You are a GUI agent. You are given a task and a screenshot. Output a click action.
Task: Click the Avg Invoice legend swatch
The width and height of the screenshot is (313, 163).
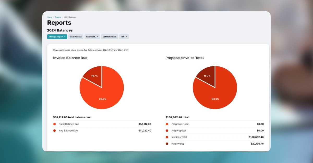[x=167, y=144]
